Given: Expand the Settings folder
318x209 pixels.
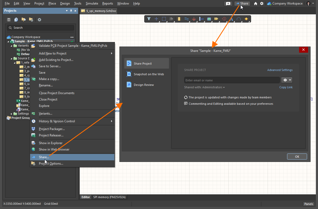Looking at the screenshot, I should [x=11, y=114].
